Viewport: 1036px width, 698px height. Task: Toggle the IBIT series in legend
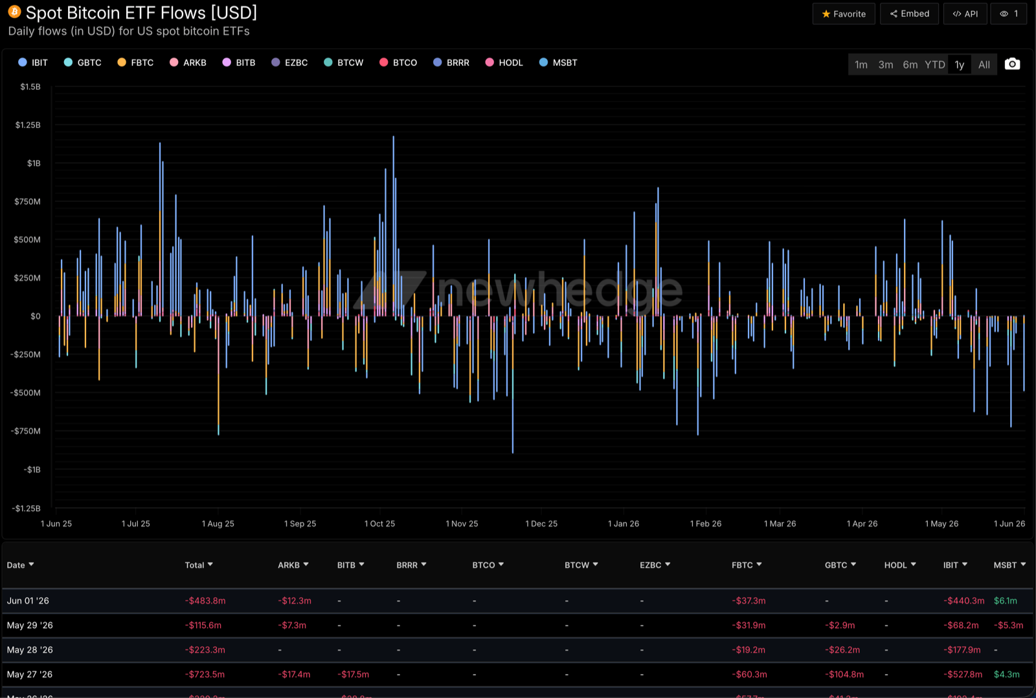(33, 63)
